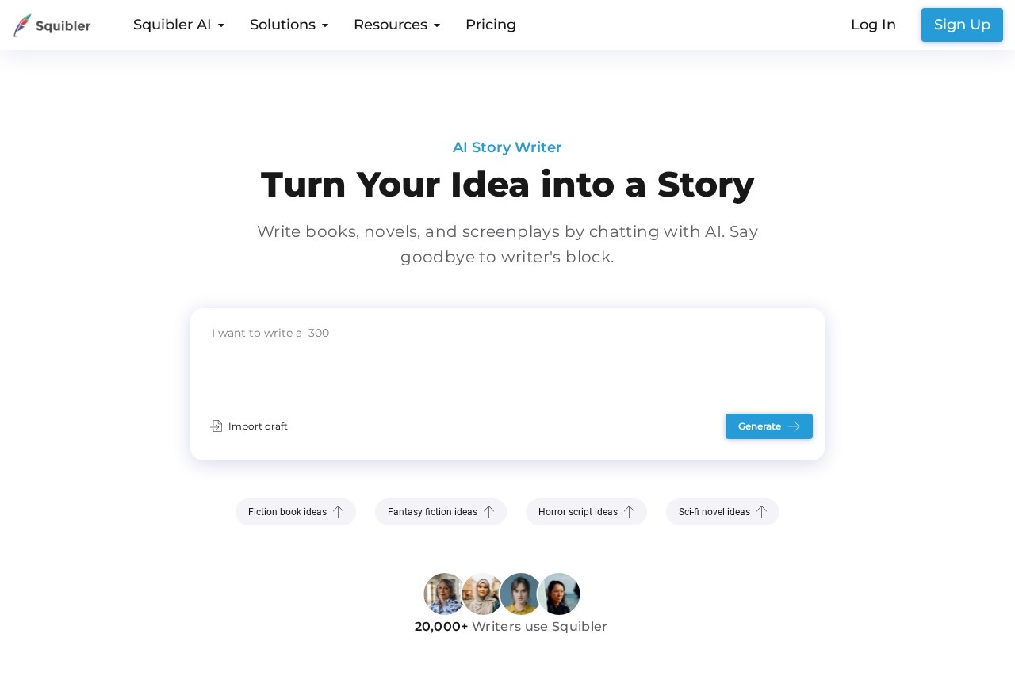The width and height of the screenshot is (1015, 676).
Task: Click the first writer avatar photo
Action: click(x=443, y=594)
